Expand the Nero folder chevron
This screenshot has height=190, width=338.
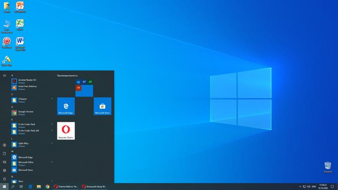pos(52,181)
